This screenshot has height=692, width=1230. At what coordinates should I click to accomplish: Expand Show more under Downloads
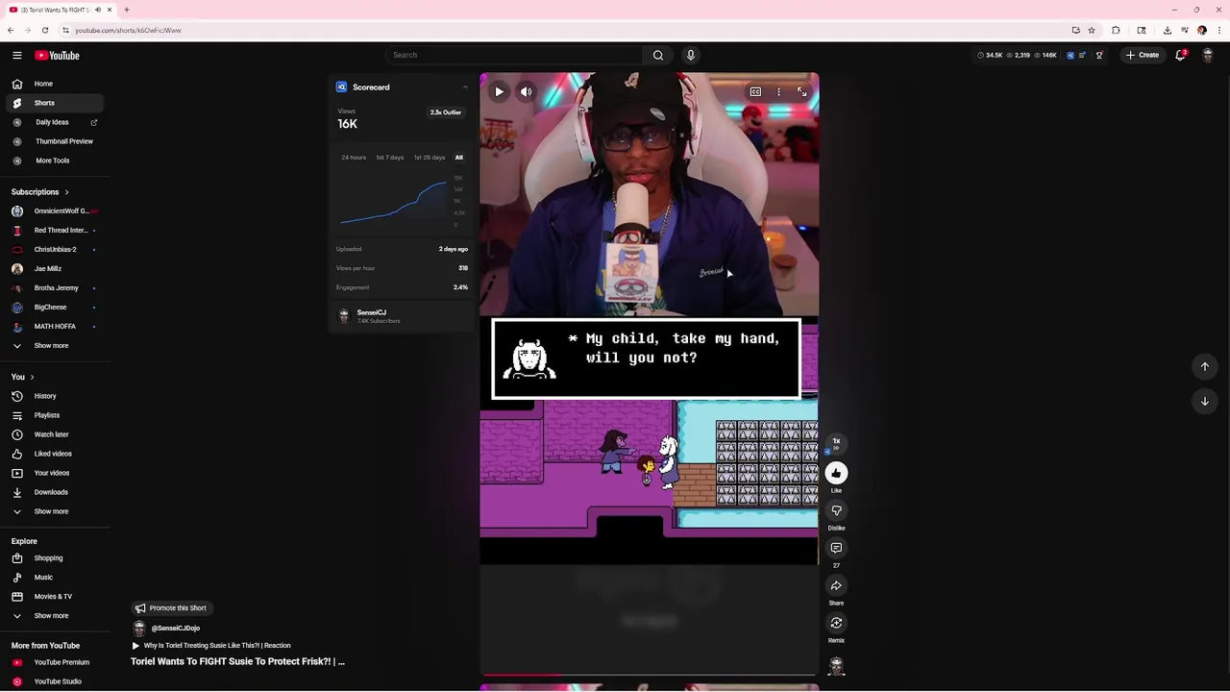click(x=56, y=511)
